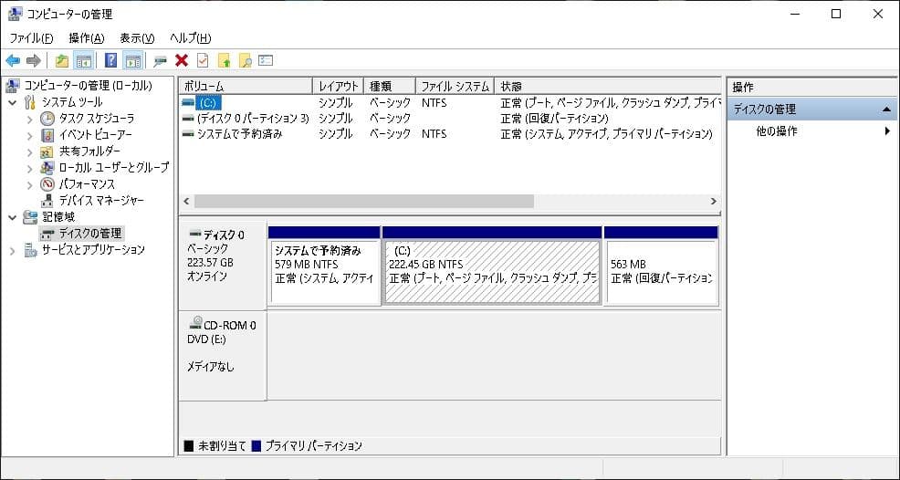Open the 操作(A) menu
This screenshot has width=900, height=480.
(87, 38)
